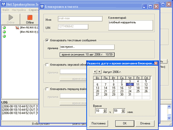The height and width of the screenshot is (130, 173).
Task: Open the Файл menu in main window
Action: [6, 10]
